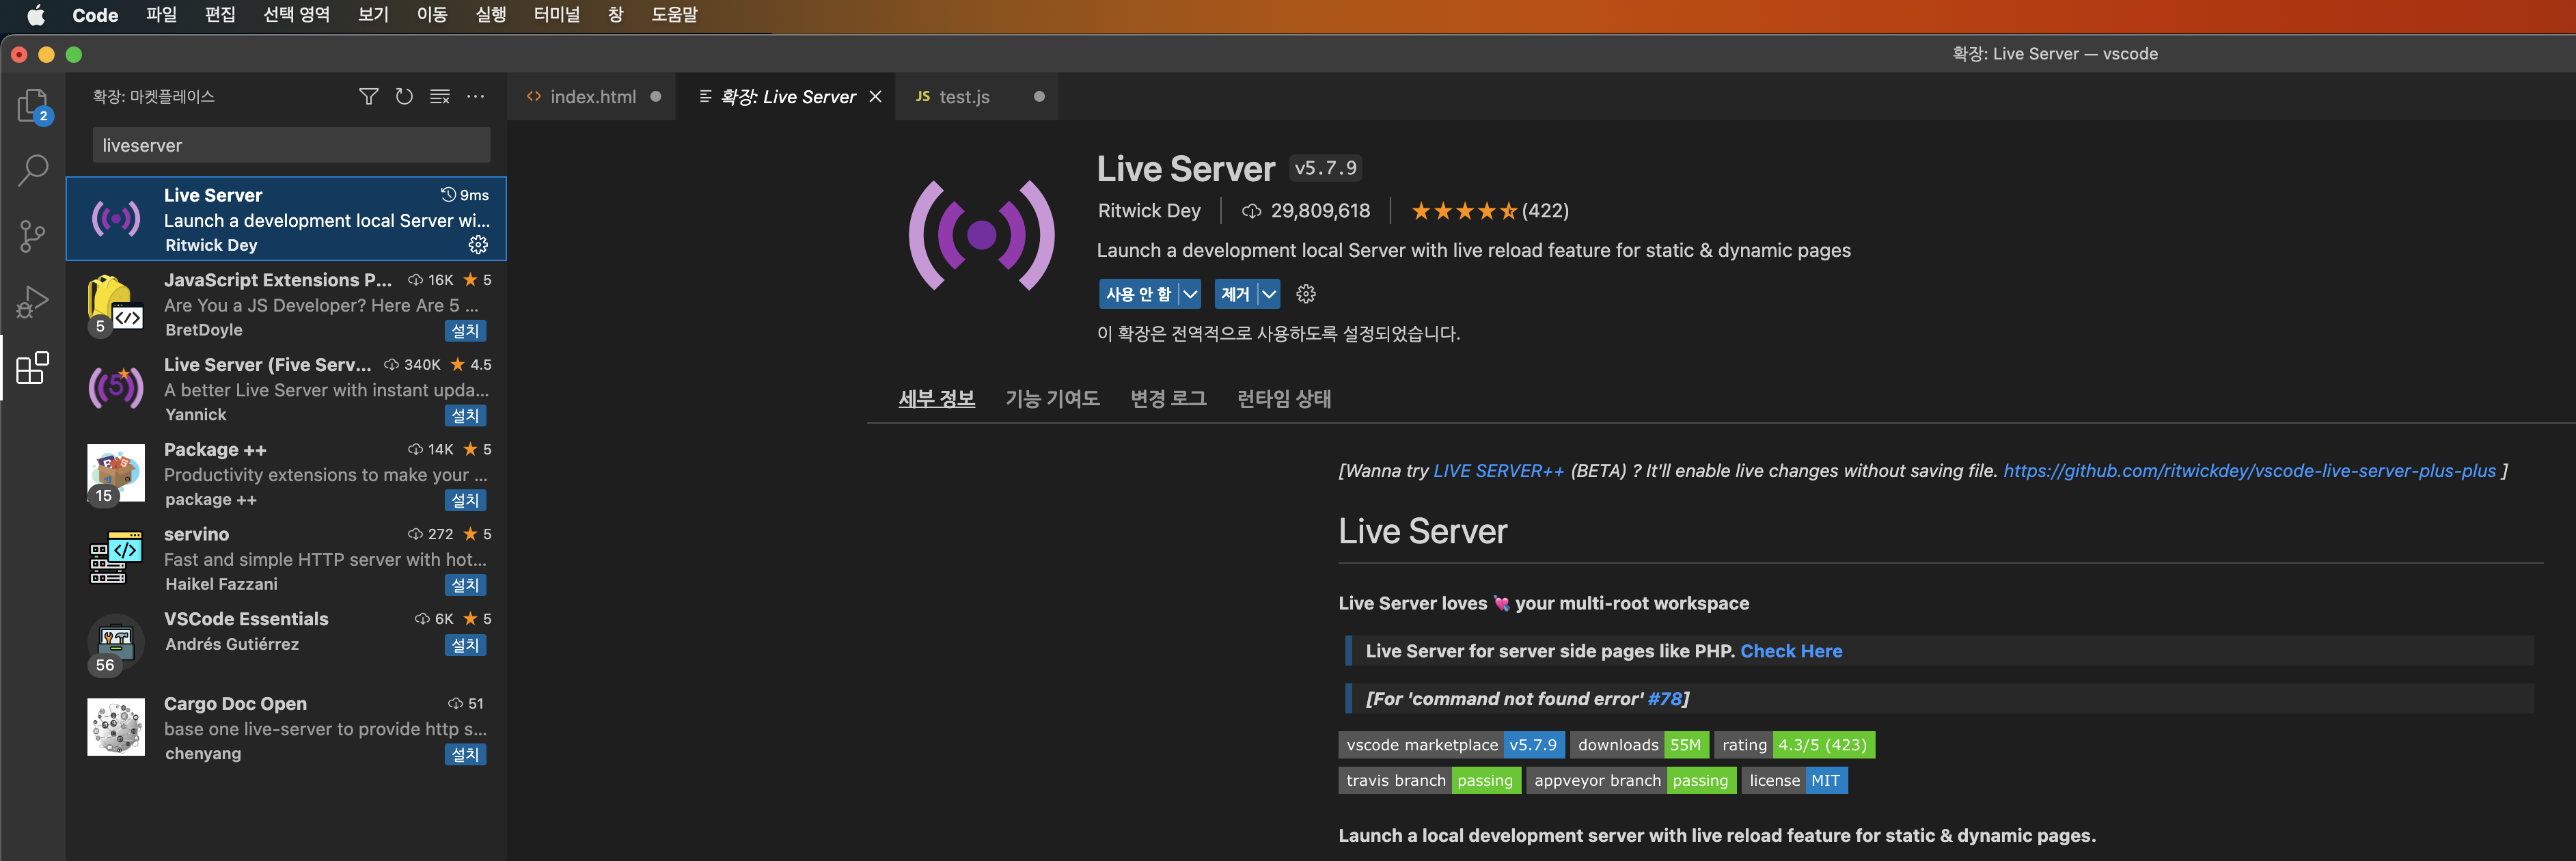
Task: Switch to the 변경 로그 tab
Action: click(1168, 399)
